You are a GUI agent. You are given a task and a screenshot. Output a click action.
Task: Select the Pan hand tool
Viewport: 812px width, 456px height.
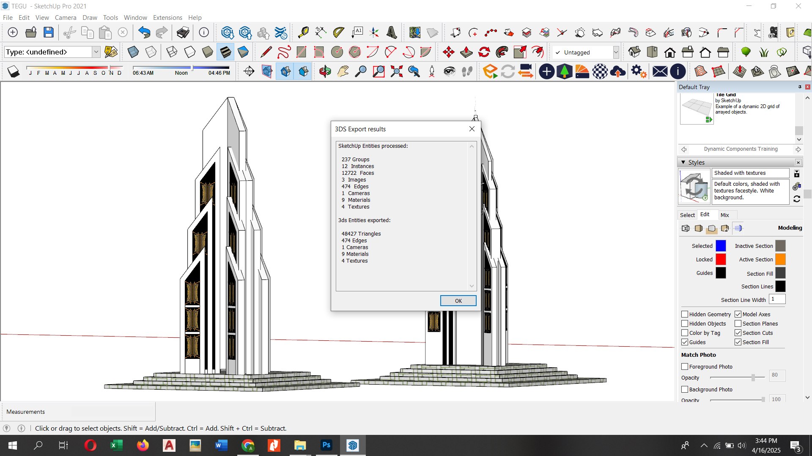[x=343, y=71]
